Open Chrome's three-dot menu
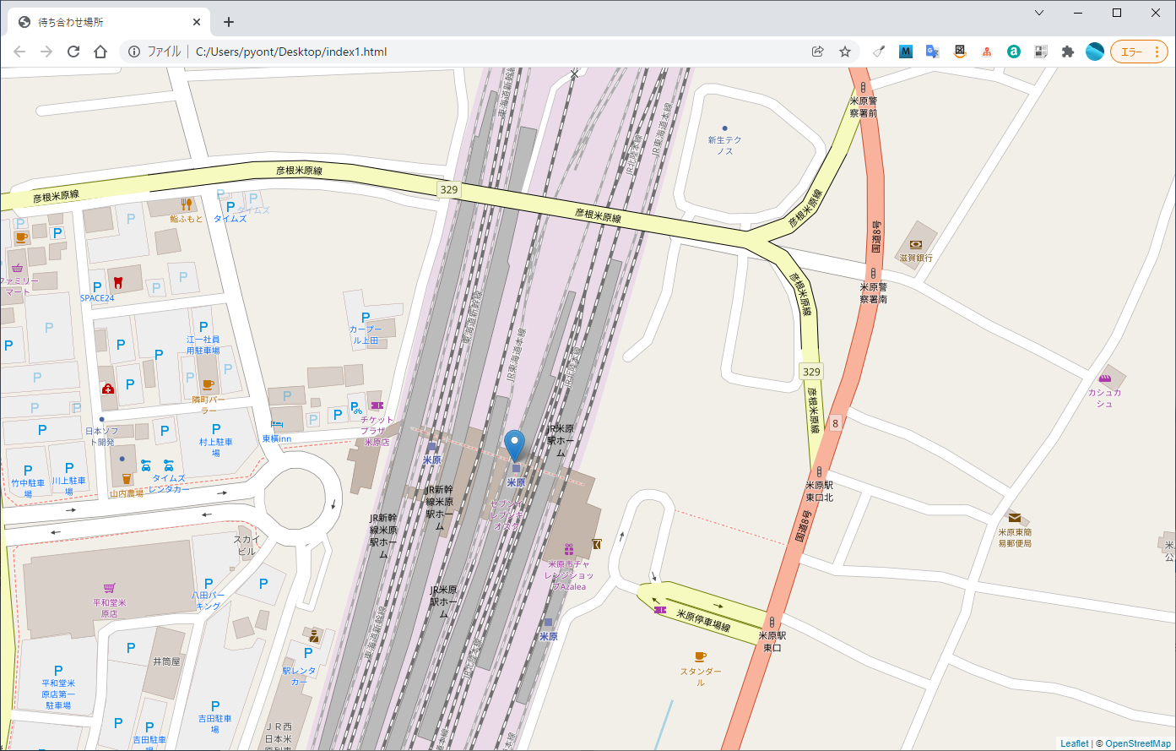 [1157, 52]
